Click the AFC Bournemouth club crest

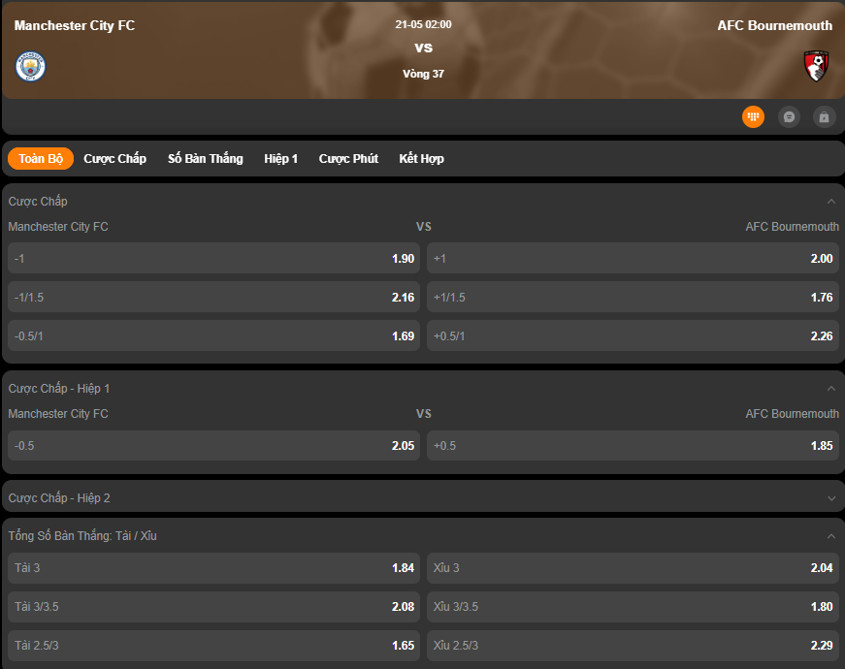(x=816, y=66)
